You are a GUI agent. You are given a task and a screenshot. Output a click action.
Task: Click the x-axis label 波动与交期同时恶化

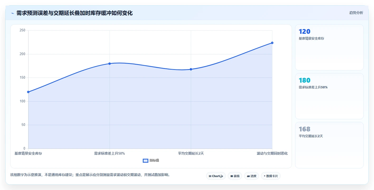pyautogui.click(x=272, y=154)
